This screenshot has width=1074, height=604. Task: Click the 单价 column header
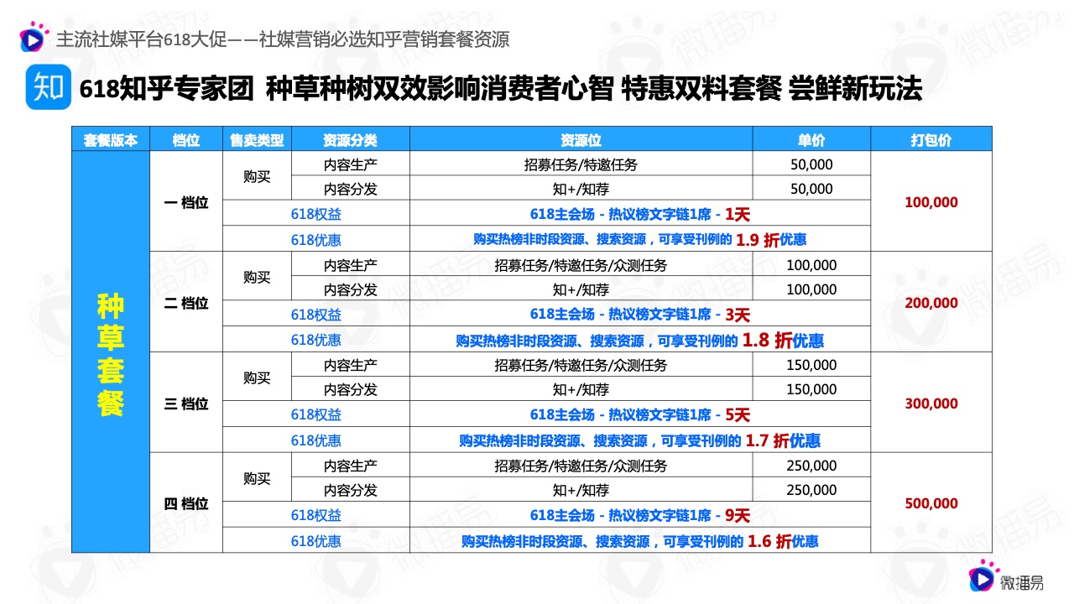[811, 140]
